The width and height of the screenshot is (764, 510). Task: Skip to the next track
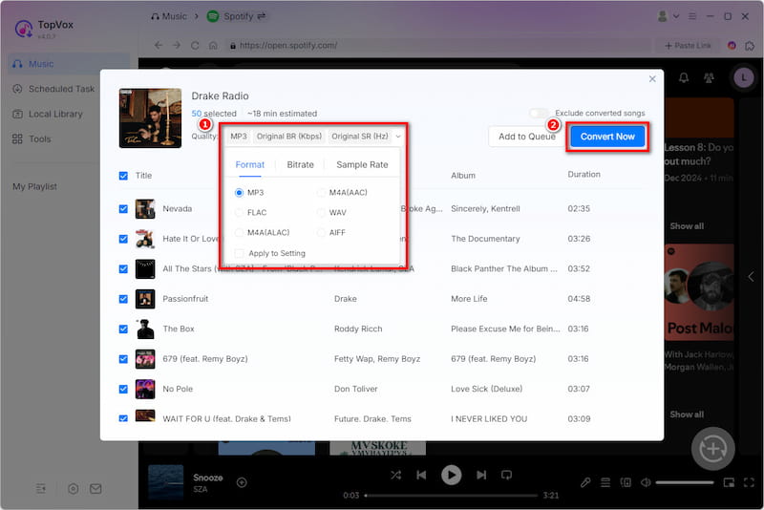click(x=481, y=475)
